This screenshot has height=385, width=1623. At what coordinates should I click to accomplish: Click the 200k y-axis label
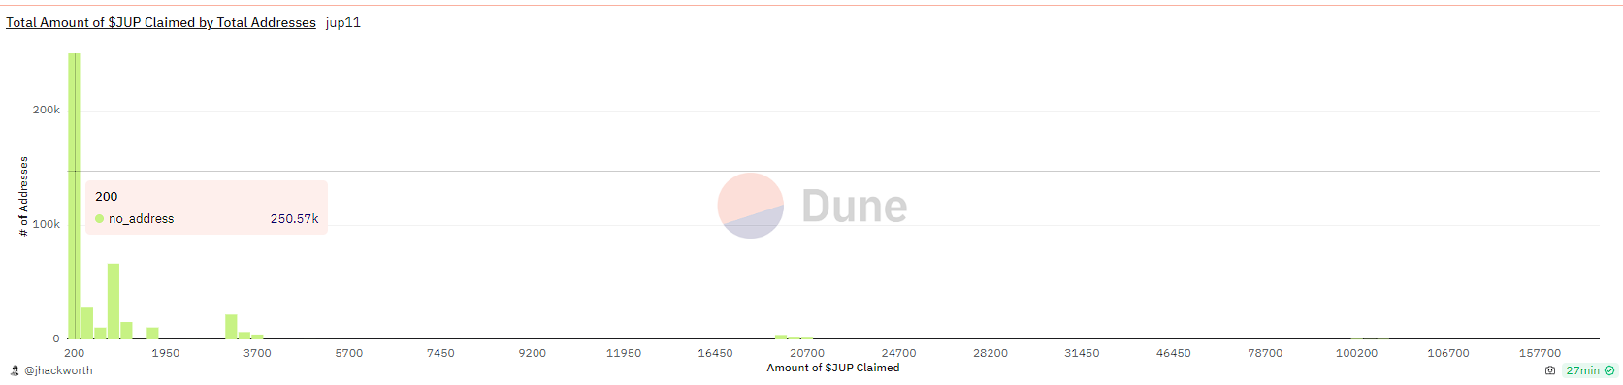tap(47, 110)
